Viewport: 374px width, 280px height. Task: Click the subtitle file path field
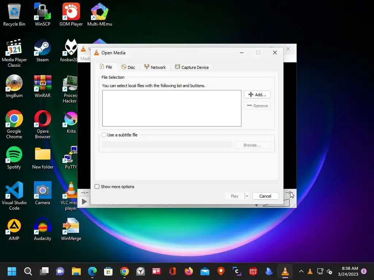(x=167, y=145)
